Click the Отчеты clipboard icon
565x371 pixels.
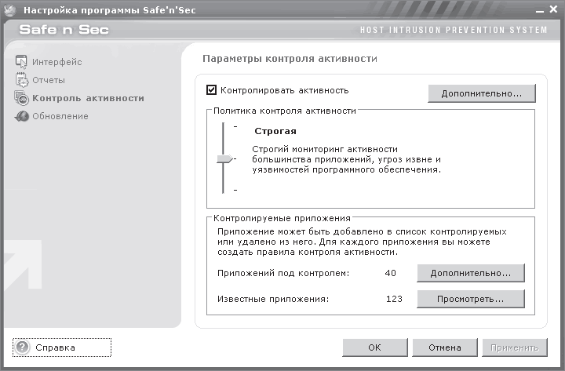click(22, 80)
